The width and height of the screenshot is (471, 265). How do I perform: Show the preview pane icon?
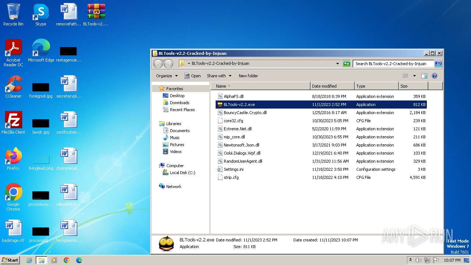point(424,76)
